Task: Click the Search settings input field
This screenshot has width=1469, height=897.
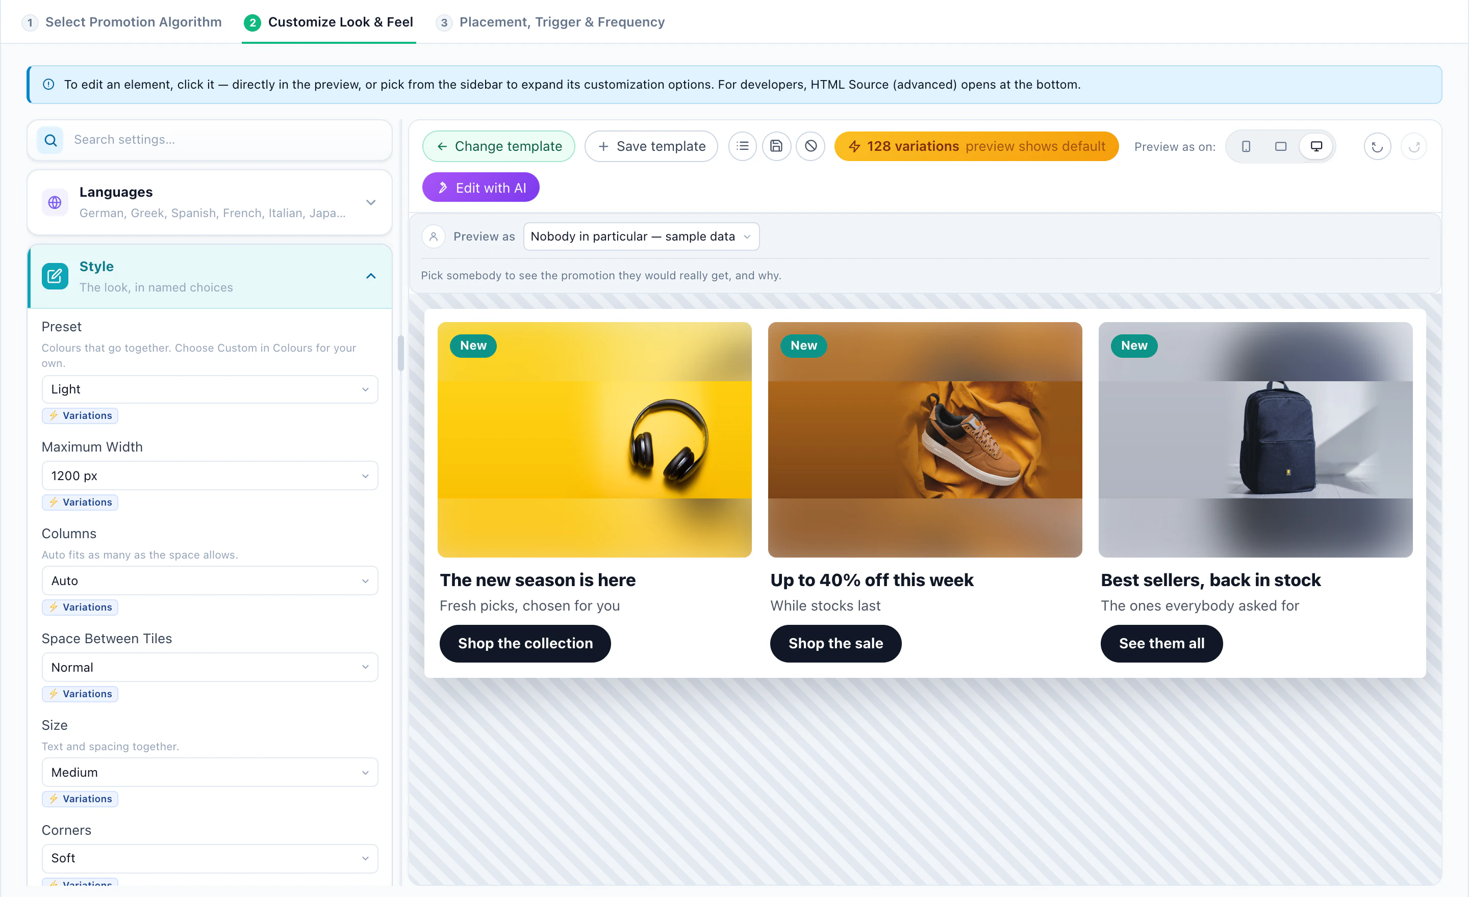Action: pyautogui.click(x=210, y=140)
